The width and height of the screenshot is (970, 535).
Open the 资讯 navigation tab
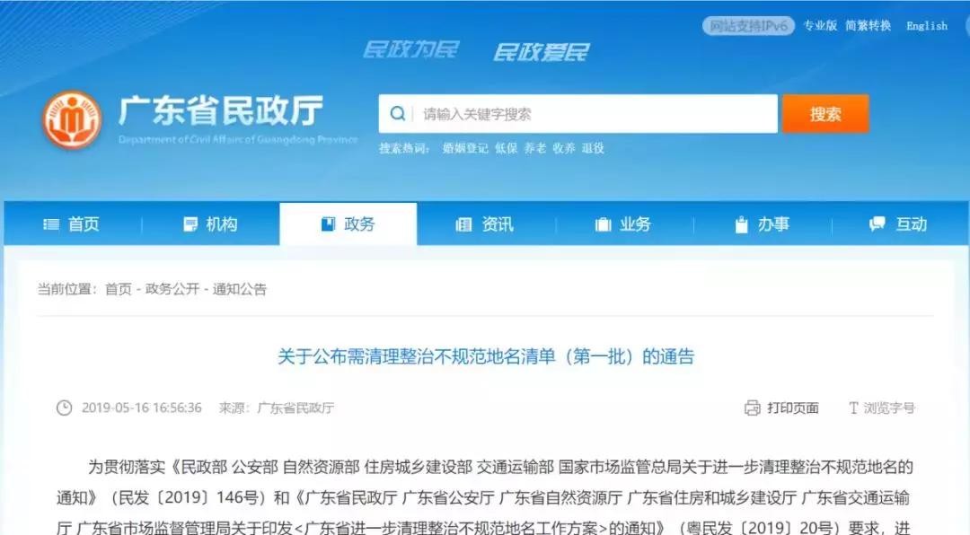(486, 224)
